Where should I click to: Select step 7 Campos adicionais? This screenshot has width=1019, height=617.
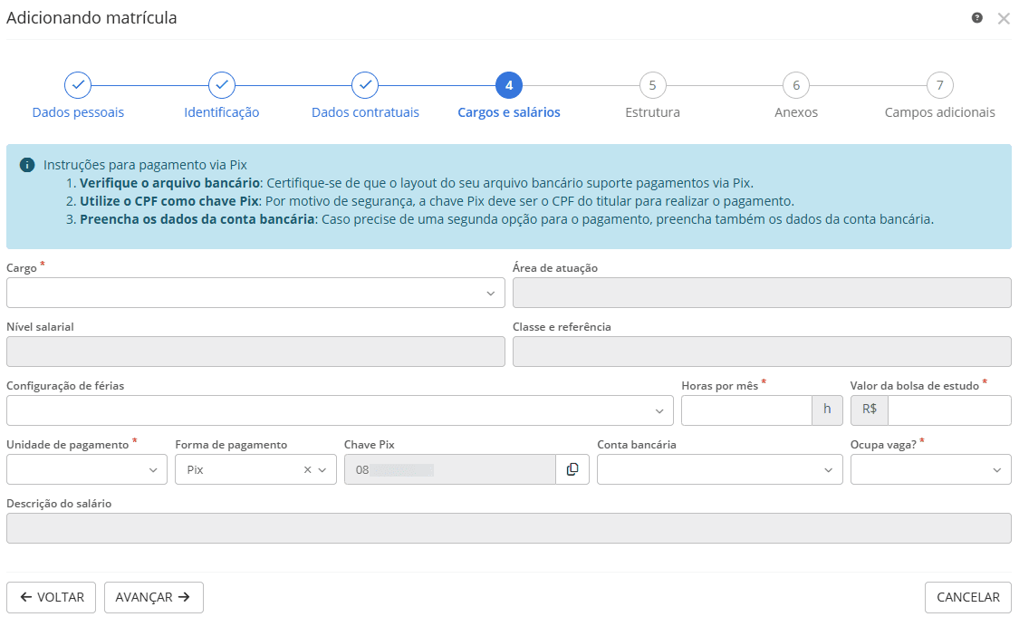(x=940, y=85)
